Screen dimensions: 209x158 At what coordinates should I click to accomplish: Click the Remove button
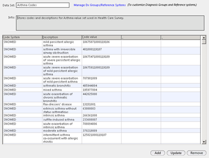[x=196, y=153]
